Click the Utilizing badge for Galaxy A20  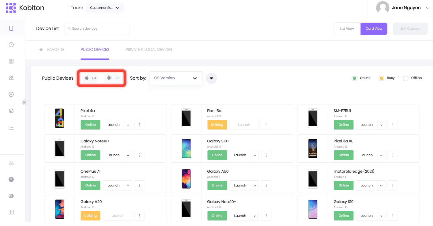[x=91, y=216]
